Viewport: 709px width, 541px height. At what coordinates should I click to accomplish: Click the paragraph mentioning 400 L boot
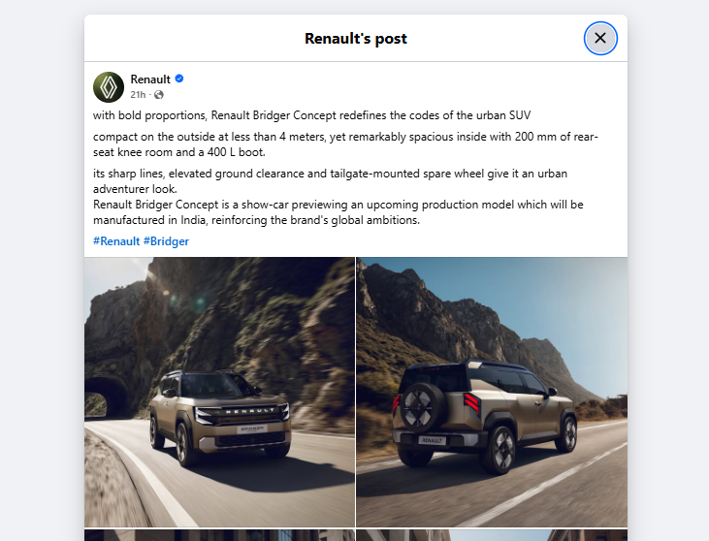(345, 144)
